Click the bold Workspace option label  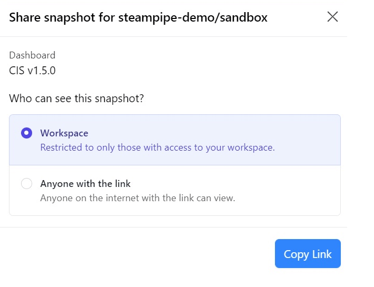(64, 133)
